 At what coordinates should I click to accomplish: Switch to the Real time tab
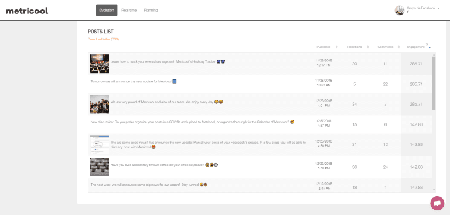[129, 11]
